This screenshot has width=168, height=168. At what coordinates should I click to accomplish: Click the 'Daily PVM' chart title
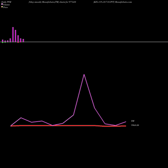(6, 2)
